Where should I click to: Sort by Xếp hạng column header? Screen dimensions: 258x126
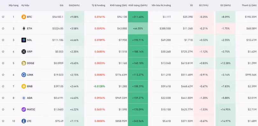[x=13, y=5]
